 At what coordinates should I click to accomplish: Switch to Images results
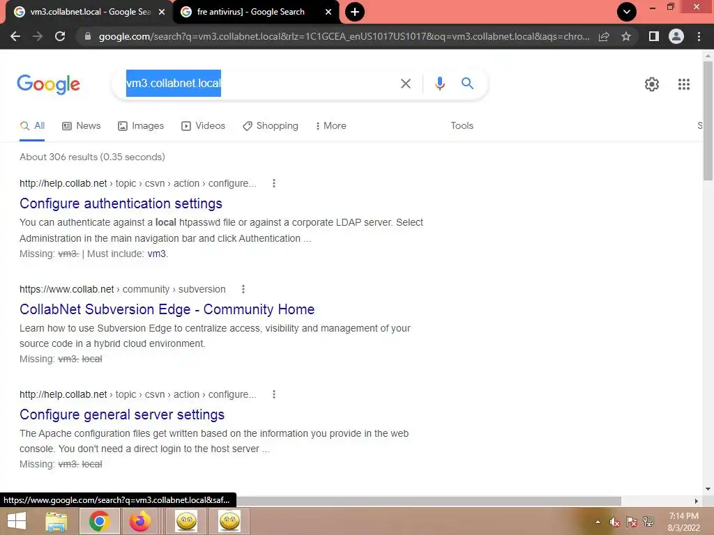(141, 126)
